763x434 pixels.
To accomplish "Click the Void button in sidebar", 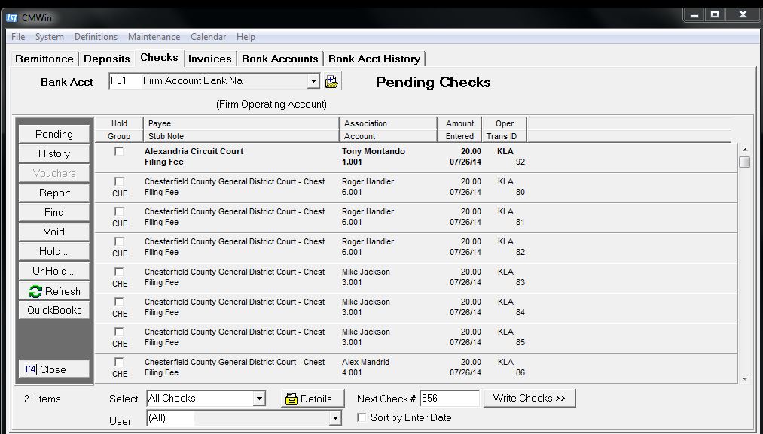I will coord(54,232).
